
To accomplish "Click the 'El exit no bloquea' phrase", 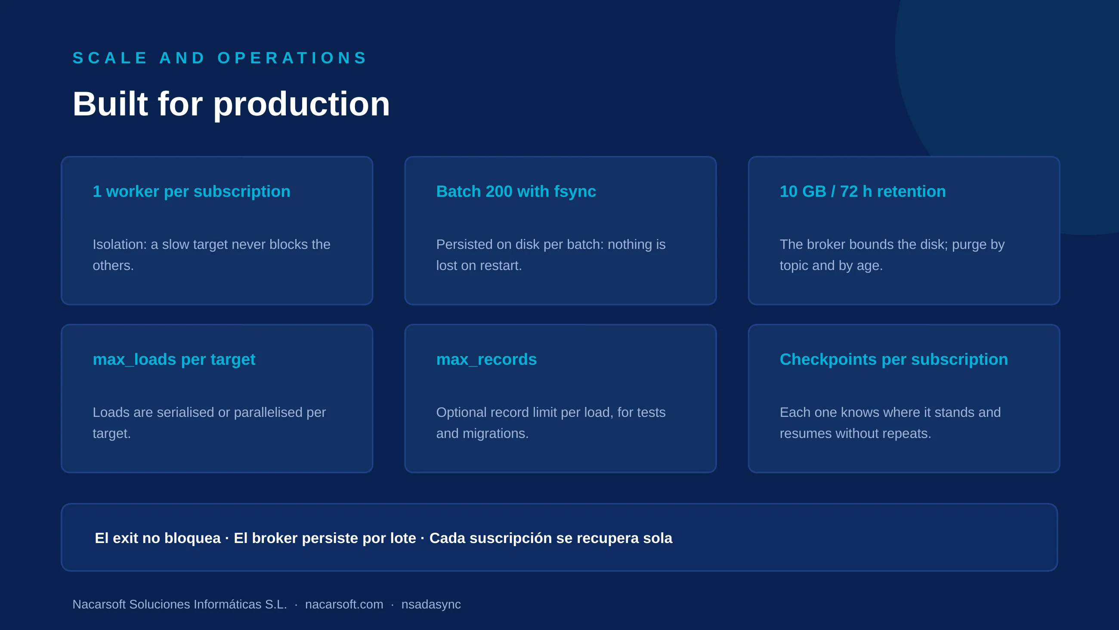I will pos(158,538).
